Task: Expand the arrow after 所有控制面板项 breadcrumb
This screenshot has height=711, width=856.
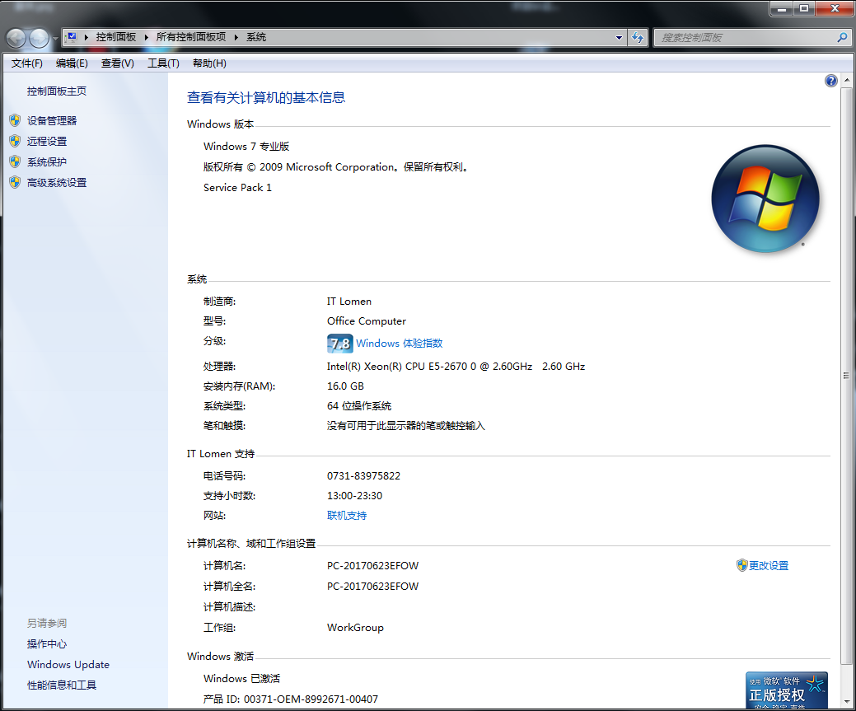Action: 236,37
